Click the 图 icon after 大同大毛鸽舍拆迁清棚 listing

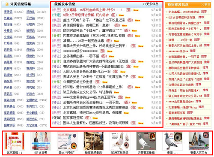tap(116, 72)
